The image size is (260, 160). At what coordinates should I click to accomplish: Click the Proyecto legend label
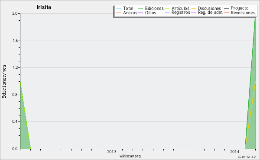pos(240,8)
